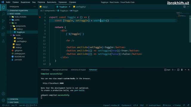Collapse the REACT-HOOKS root folder
This screenshot has height=107, width=191.
click(22, 14)
